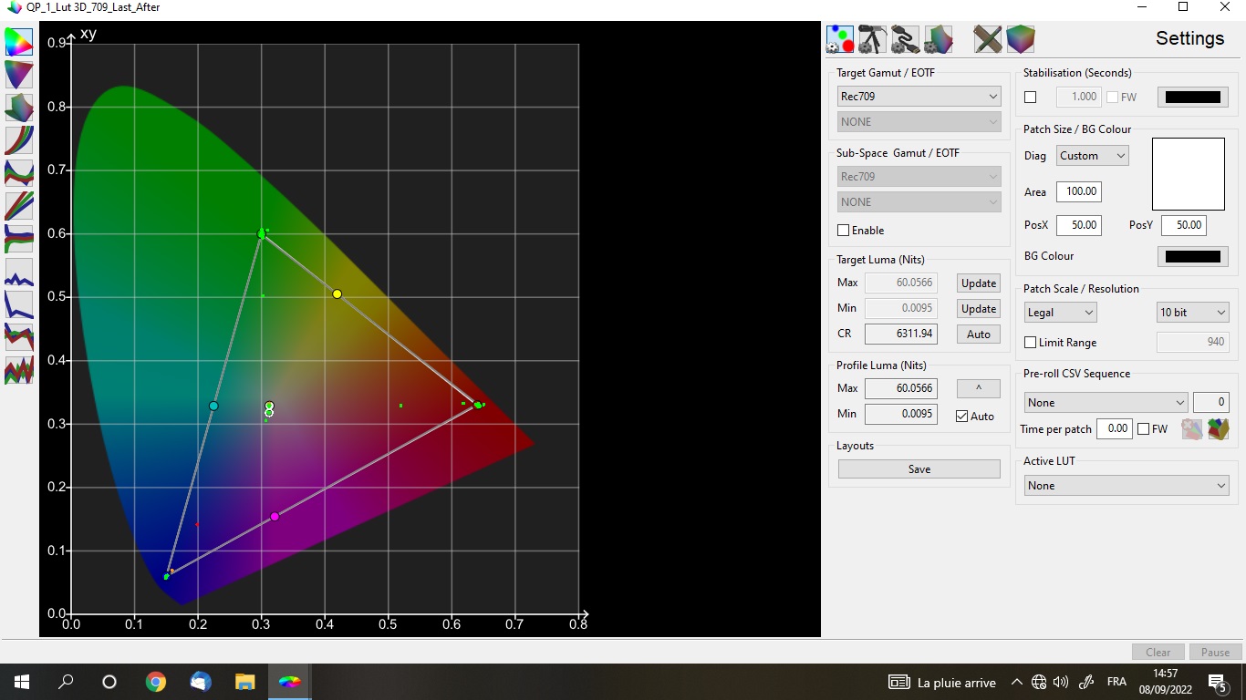
Task: Click the black BG Colour swatch
Action: (1192, 257)
